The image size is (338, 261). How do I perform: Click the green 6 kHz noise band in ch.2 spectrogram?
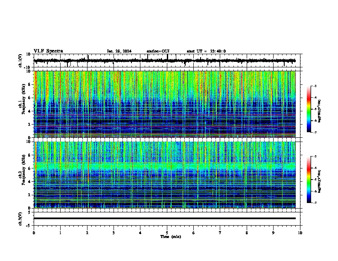click(x=164, y=166)
